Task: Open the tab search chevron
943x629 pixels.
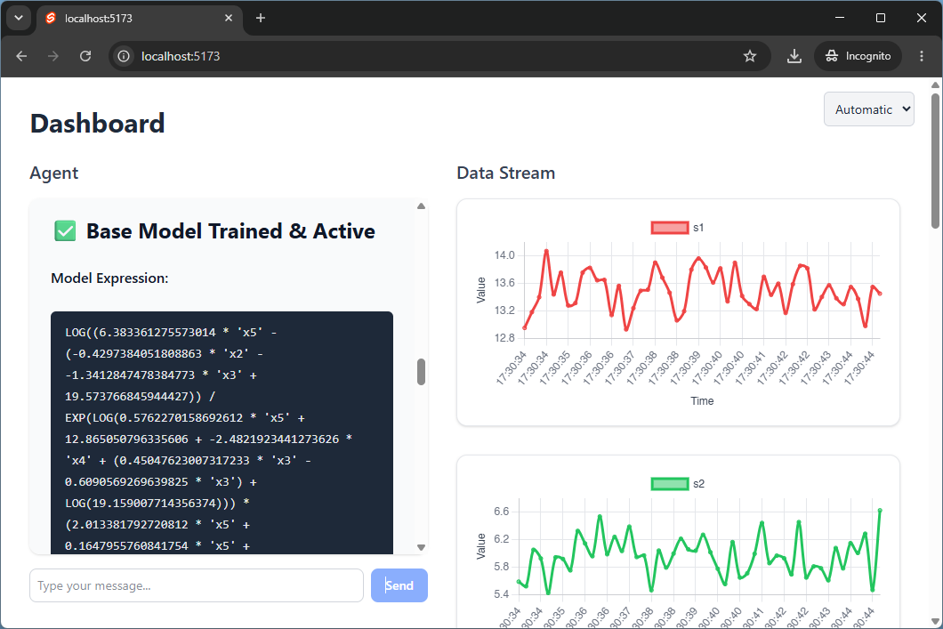Action: (x=19, y=18)
